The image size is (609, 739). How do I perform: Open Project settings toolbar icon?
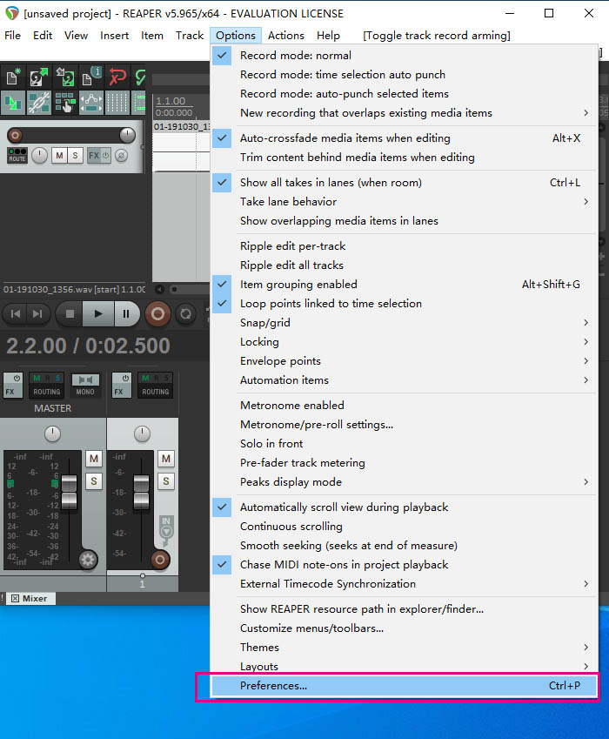[x=90, y=77]
